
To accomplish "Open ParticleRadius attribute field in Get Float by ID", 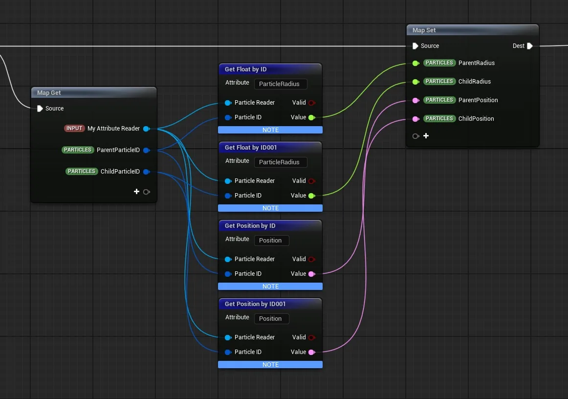I will coord(281,84).
